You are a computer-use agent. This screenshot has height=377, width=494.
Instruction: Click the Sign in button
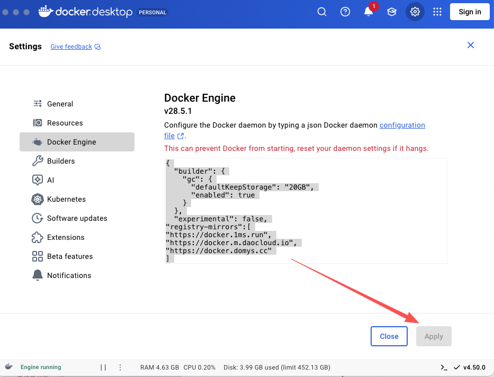tap(470, 12)
